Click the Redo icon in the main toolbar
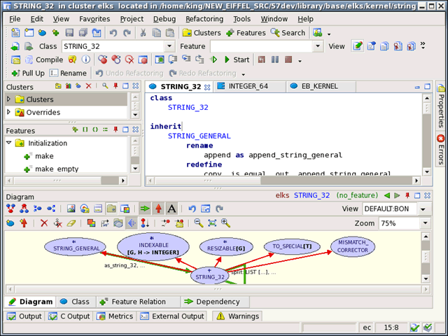 tap(127, 33)
